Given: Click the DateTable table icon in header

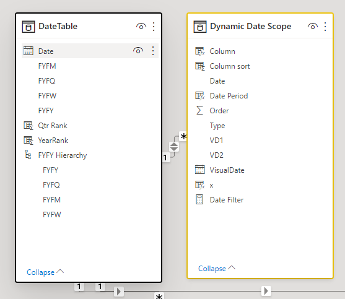Looking at the screenshot, I should tap(28, 27).
